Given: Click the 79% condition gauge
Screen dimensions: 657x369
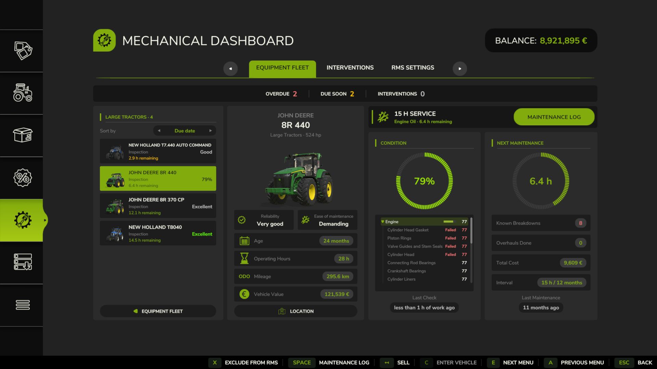Looking at the screenshot, I should [x=424, y=181].
